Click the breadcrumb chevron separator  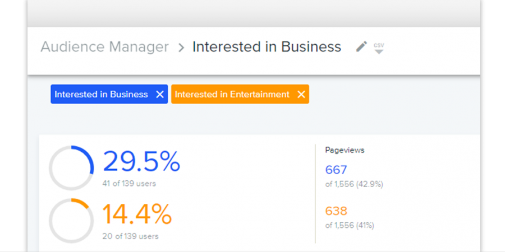click(x=181, y=48)
